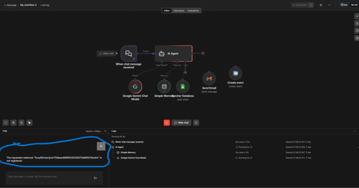359x188 pixels.
Task: Select Simple Memory log row
Action: pos(233,153)
